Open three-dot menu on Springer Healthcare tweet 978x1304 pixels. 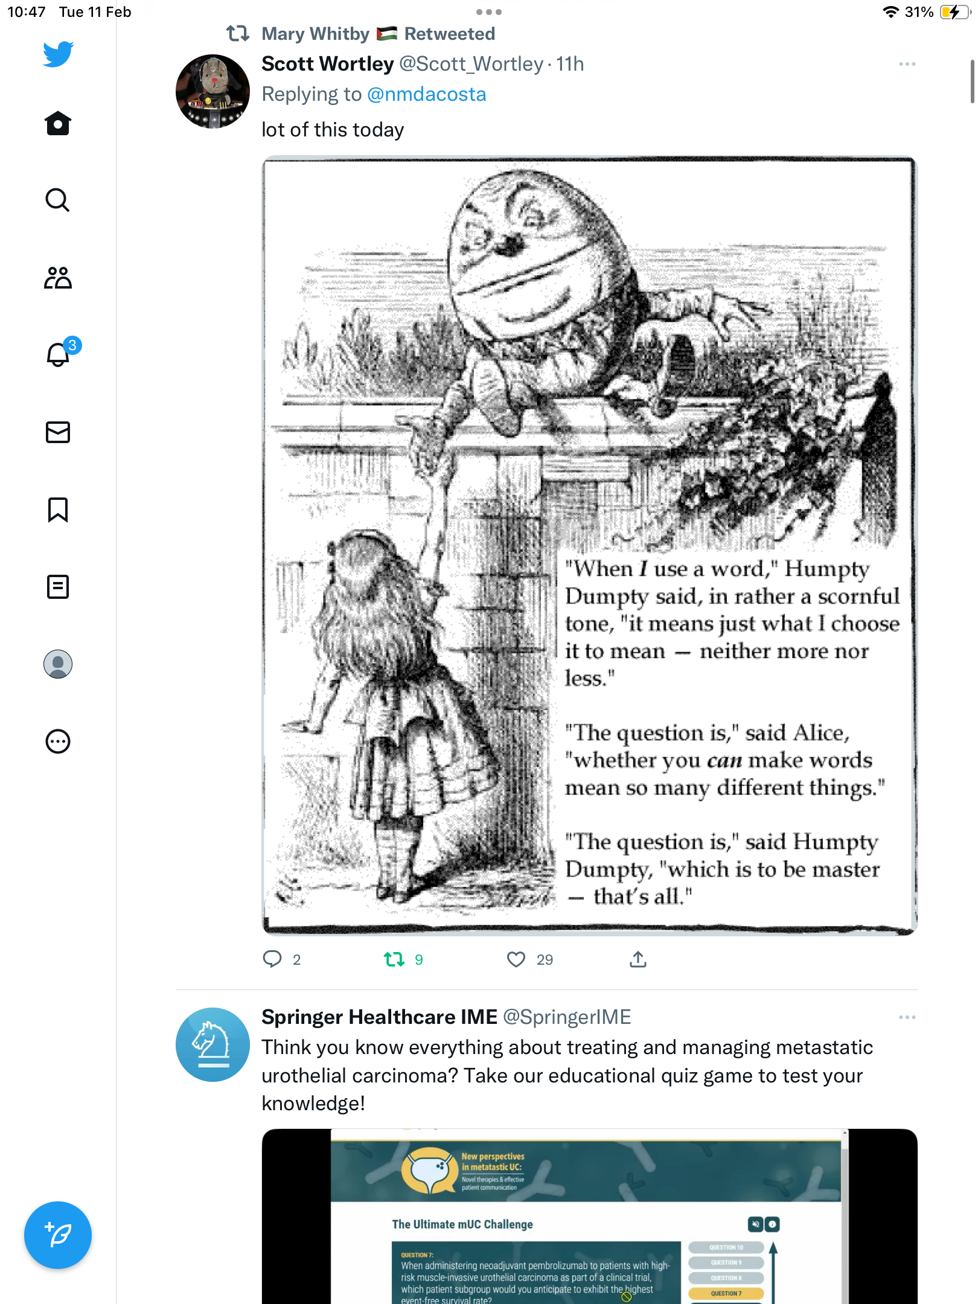pos(907,1017)
